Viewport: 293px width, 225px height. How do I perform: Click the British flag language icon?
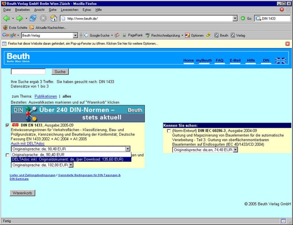click(280, 60)
